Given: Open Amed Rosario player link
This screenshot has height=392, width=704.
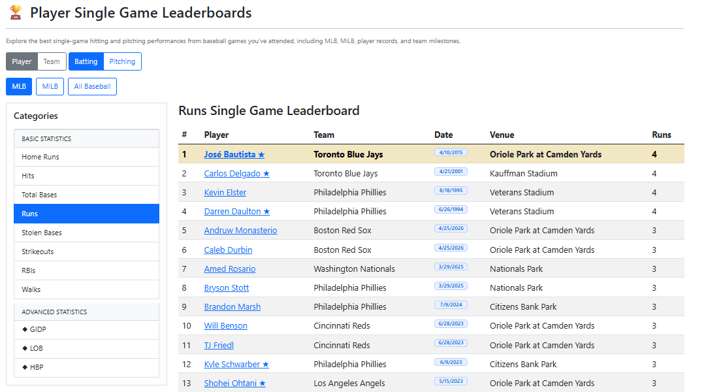Looking at the screenshot, I should 229,269.
